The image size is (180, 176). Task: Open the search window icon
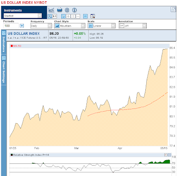(x=93, y=16)
